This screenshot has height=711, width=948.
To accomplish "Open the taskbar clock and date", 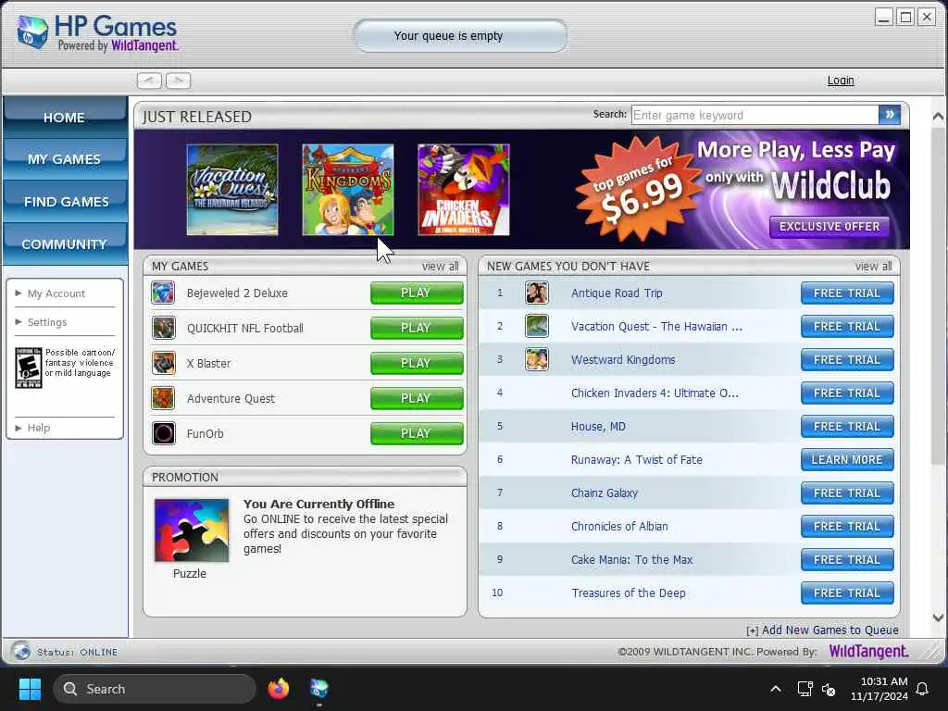I will [x=879, y=689].
